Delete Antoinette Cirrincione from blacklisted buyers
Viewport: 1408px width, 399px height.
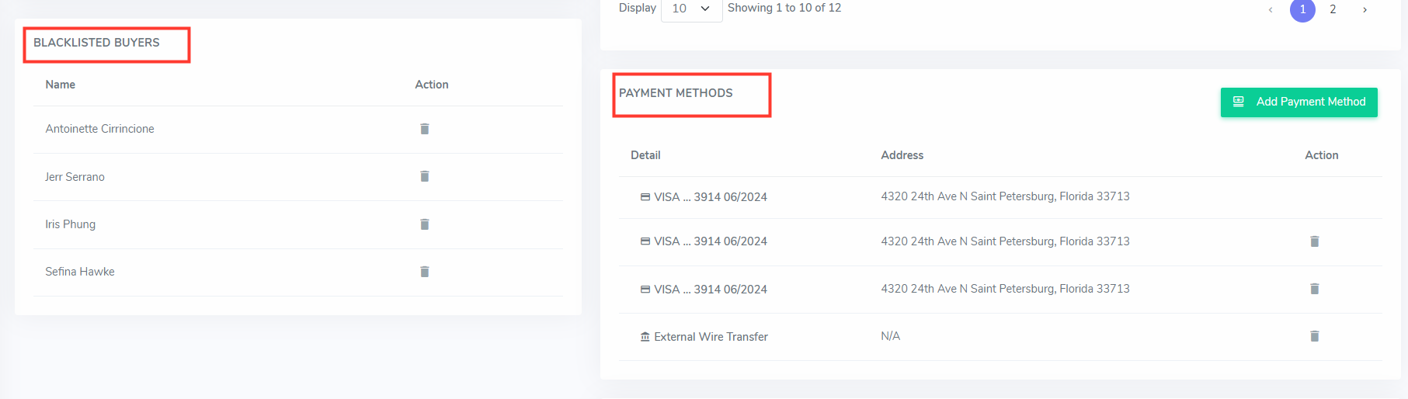pyautogui.click(x=424, y=129)
